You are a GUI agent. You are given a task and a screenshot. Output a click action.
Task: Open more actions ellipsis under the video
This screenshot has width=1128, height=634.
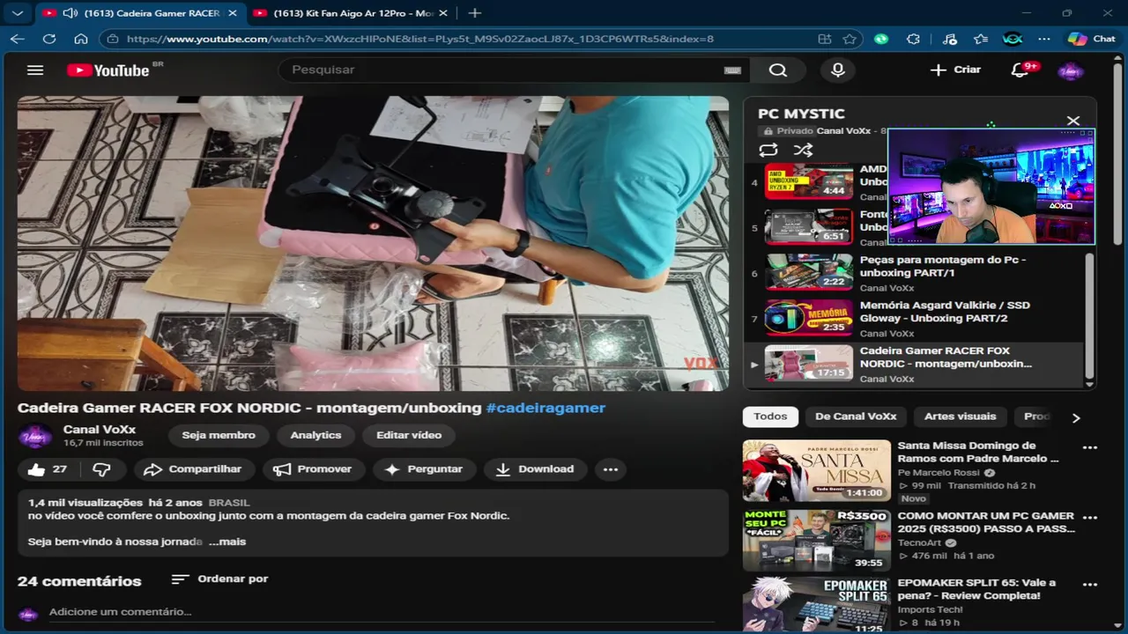(x=611, y=469)
